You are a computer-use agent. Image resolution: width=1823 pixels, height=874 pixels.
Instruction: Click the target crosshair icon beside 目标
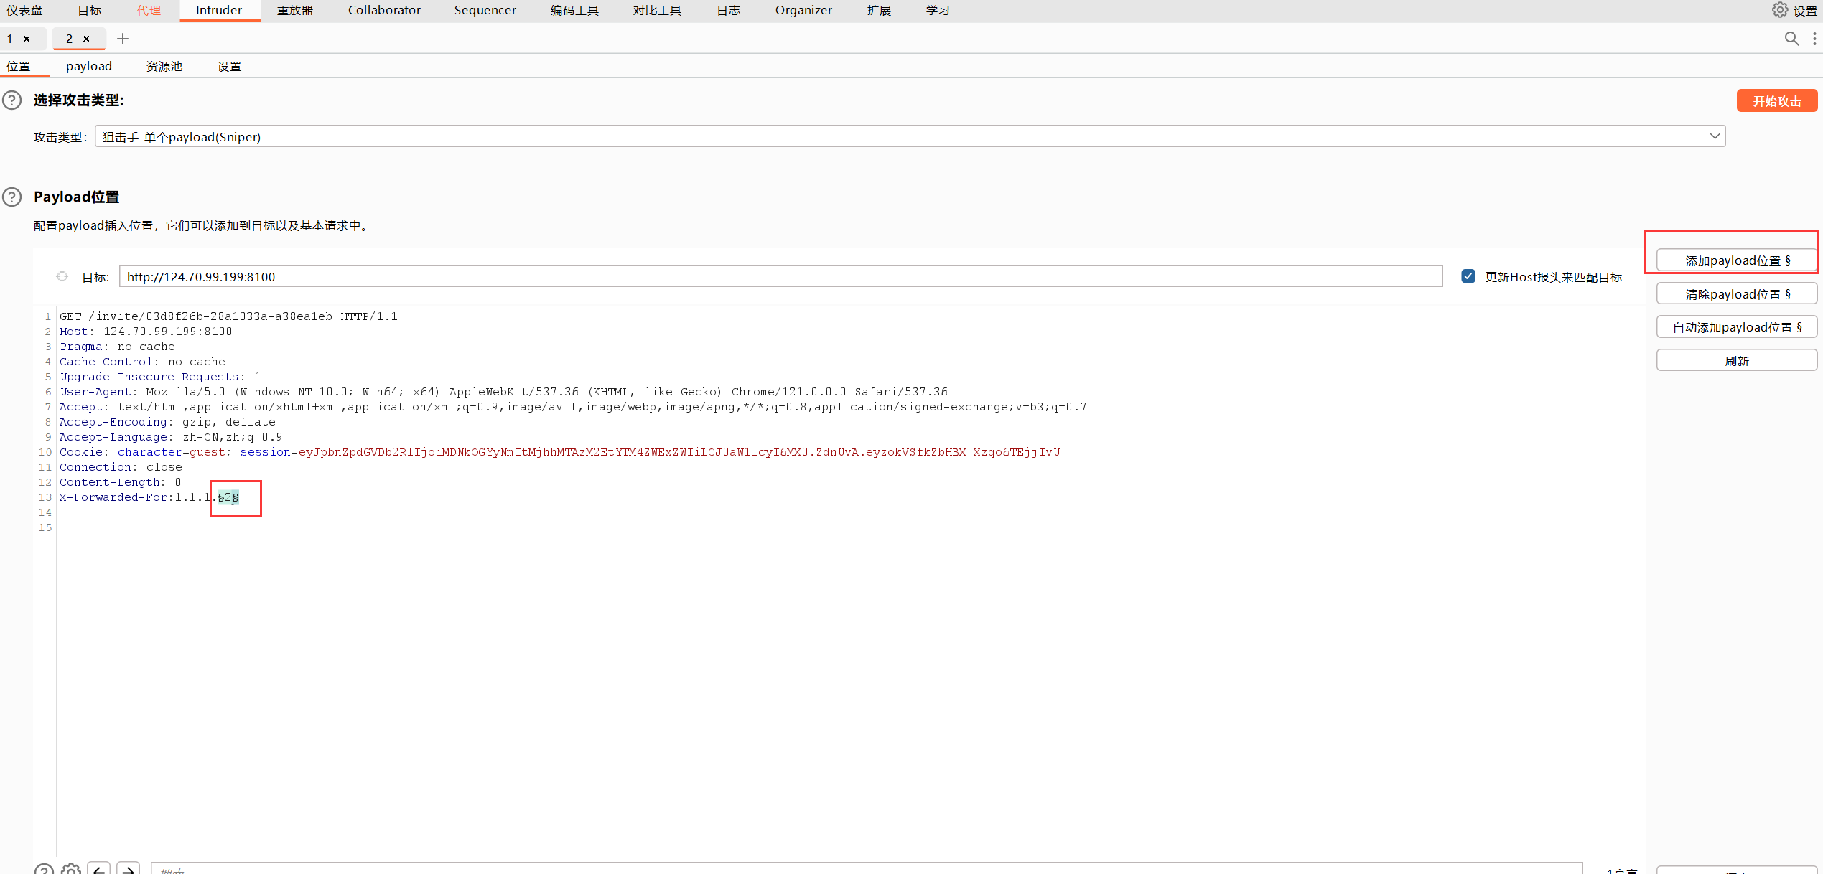(62, 276)
